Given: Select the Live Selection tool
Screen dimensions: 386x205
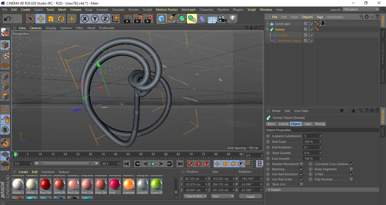Looking at the screenshot, I should (x=31, y=19).
